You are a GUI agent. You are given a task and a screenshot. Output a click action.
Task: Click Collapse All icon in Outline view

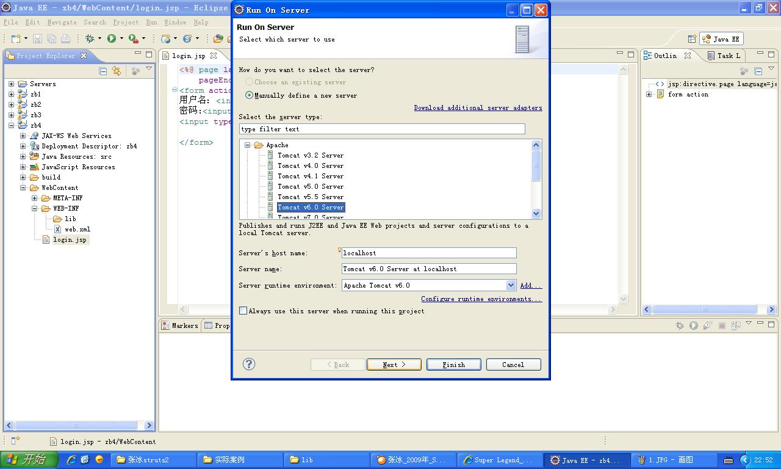point(758,71)
